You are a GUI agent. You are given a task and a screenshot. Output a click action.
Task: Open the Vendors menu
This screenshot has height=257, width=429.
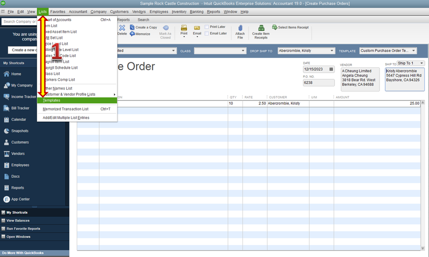(139, 12)
